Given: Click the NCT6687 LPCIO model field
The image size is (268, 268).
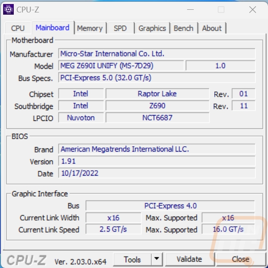Looking at the screenshot, I should coord(157,118).
